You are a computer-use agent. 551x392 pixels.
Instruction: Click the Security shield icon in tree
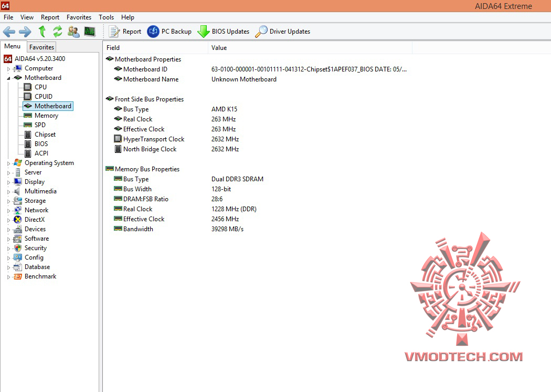(x=18, y=247)
